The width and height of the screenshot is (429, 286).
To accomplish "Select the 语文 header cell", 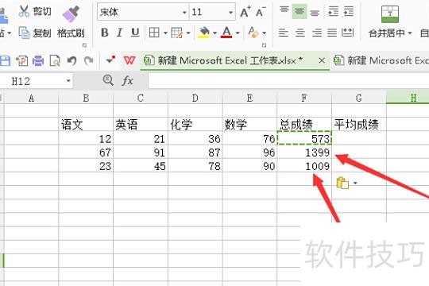I will tap(86, 124).
